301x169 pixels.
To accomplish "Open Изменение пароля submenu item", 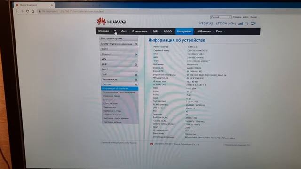I will [112, 96].
